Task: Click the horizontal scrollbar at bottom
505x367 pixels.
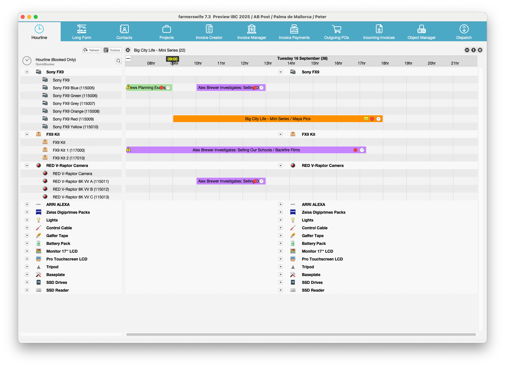Action: click(x=301, y=335)
